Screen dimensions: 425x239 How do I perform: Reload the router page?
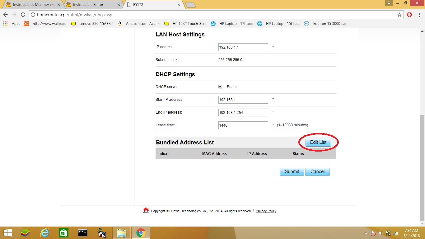[23, 15]
